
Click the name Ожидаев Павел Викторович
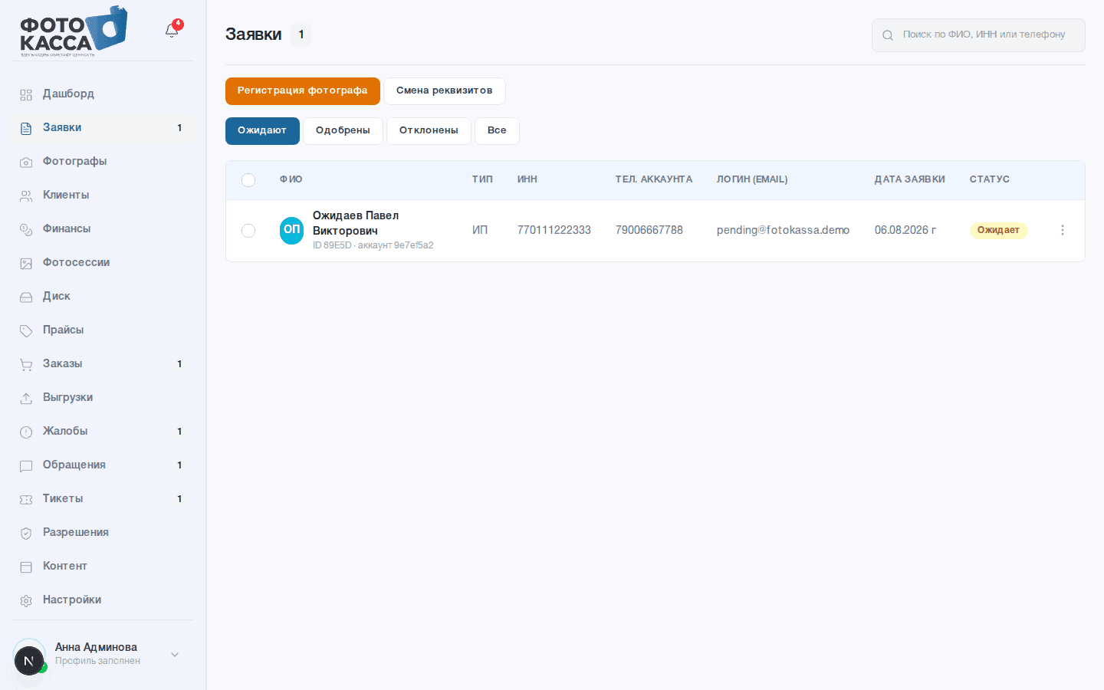coord(356,223)
